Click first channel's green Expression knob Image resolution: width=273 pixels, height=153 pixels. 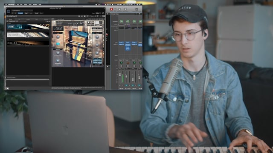(x=121, y=21)
